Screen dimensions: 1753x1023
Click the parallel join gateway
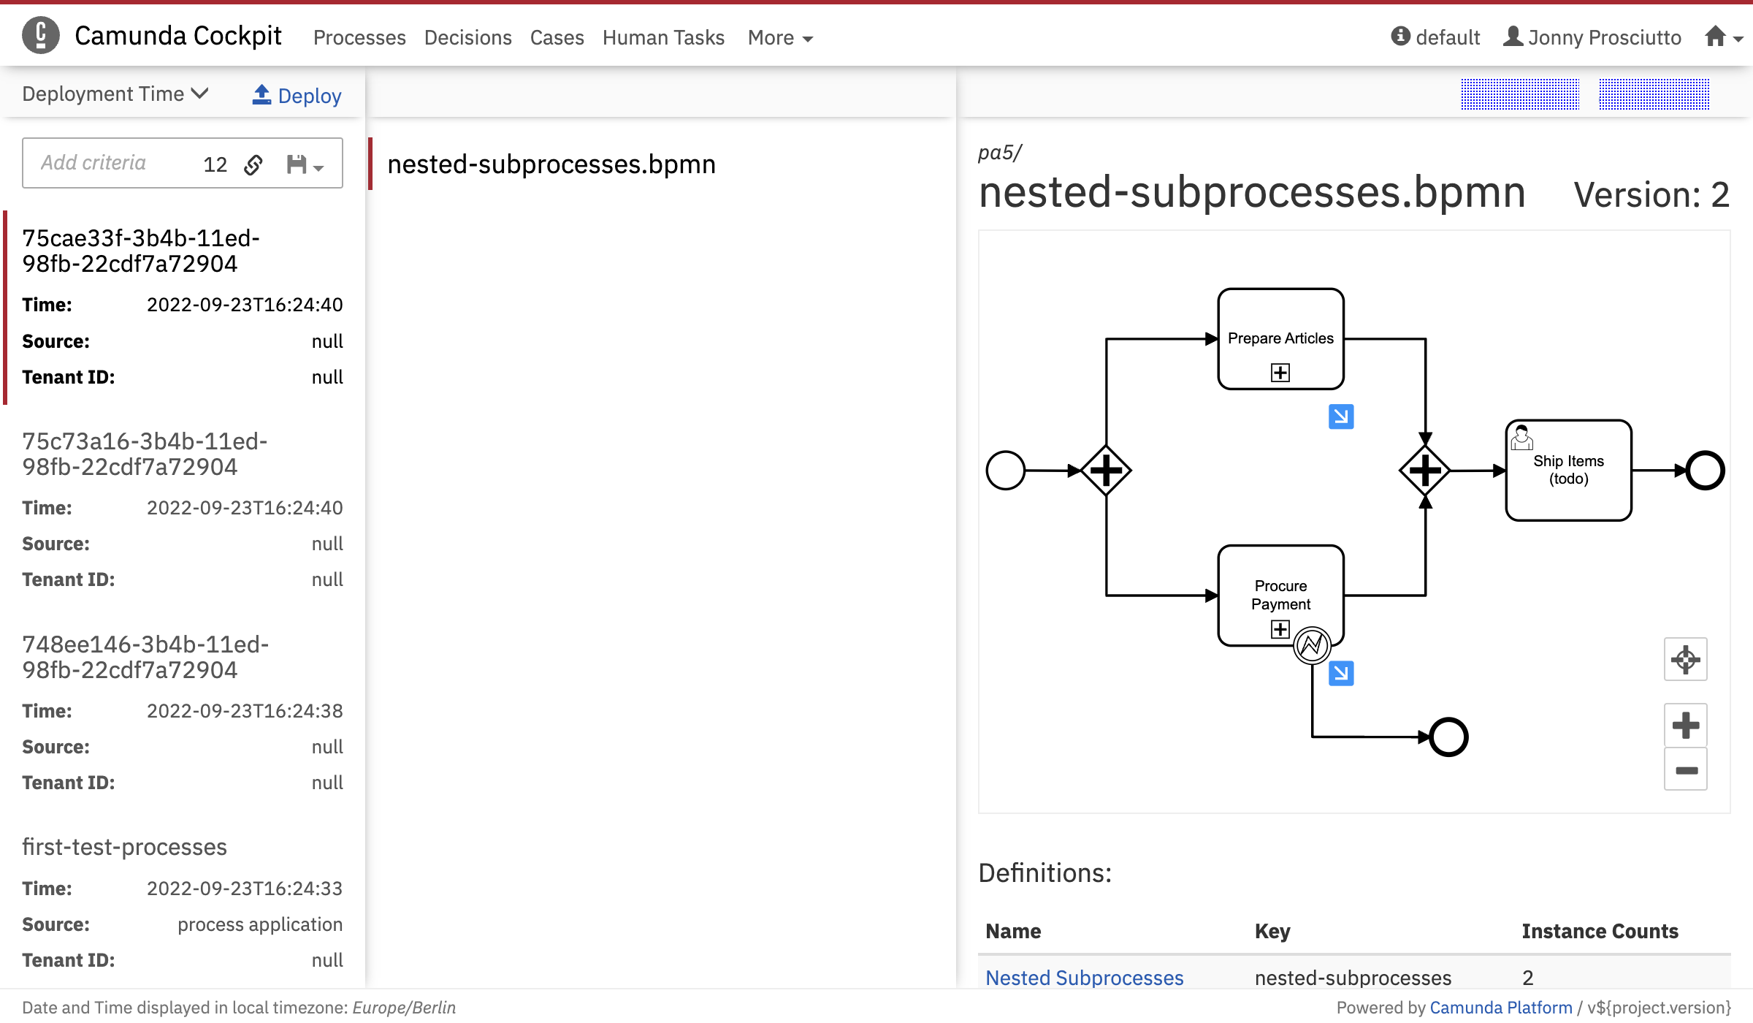coord(1425,470)
